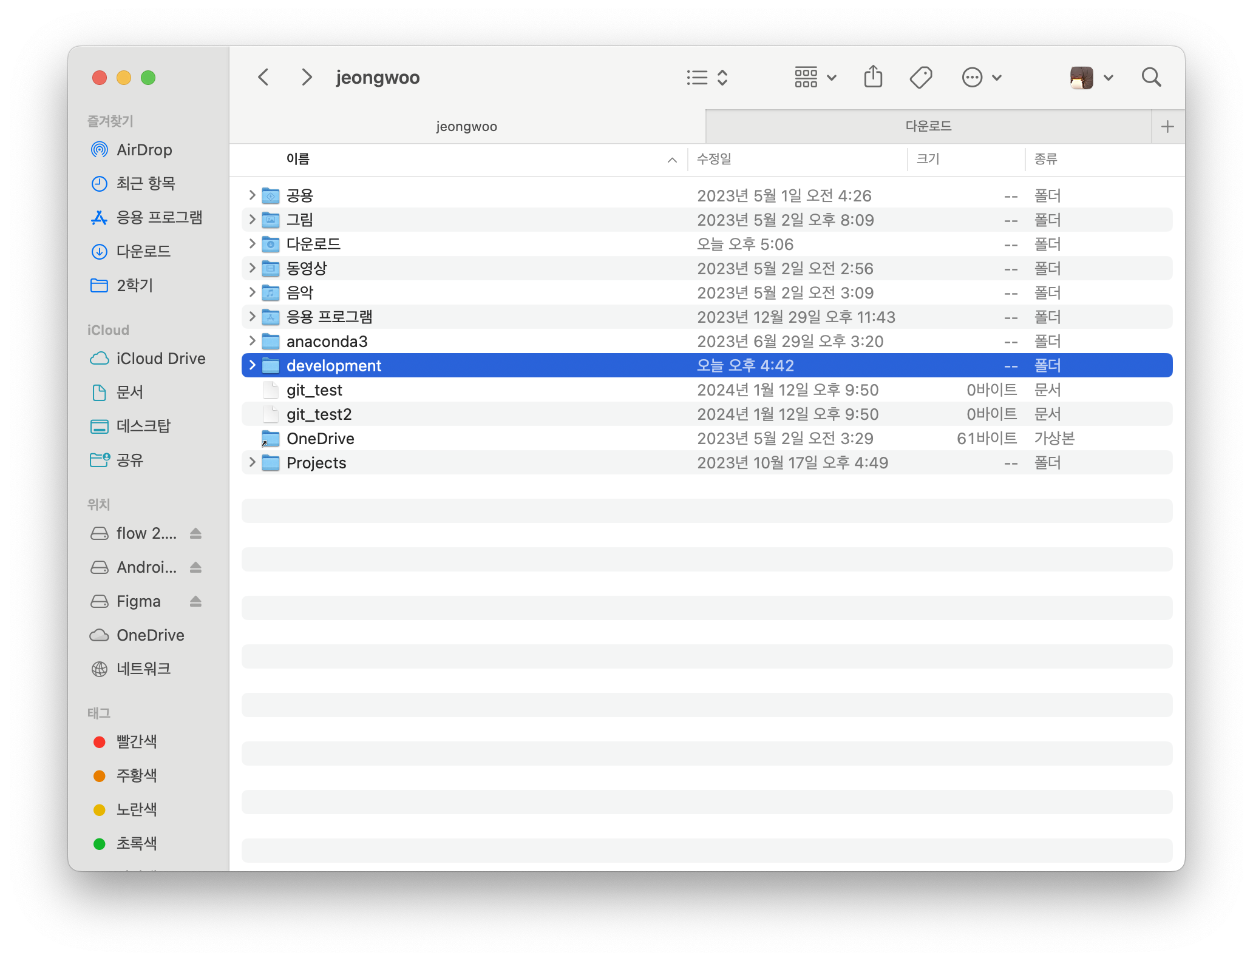Add a new tab with plus button
The width and height of the screenshot is (1253, 961).
tap(1167, 127)
